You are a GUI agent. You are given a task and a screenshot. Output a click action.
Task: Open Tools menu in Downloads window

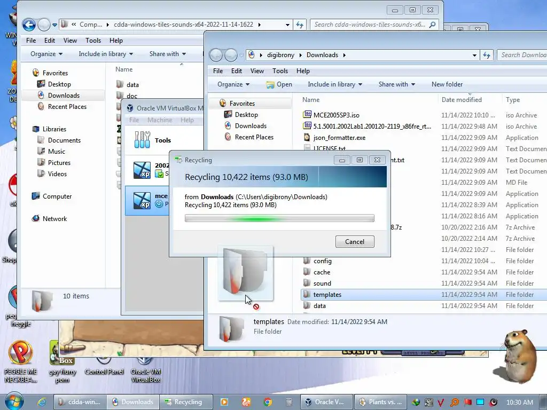pyautogui.click(x=280, y=71)
